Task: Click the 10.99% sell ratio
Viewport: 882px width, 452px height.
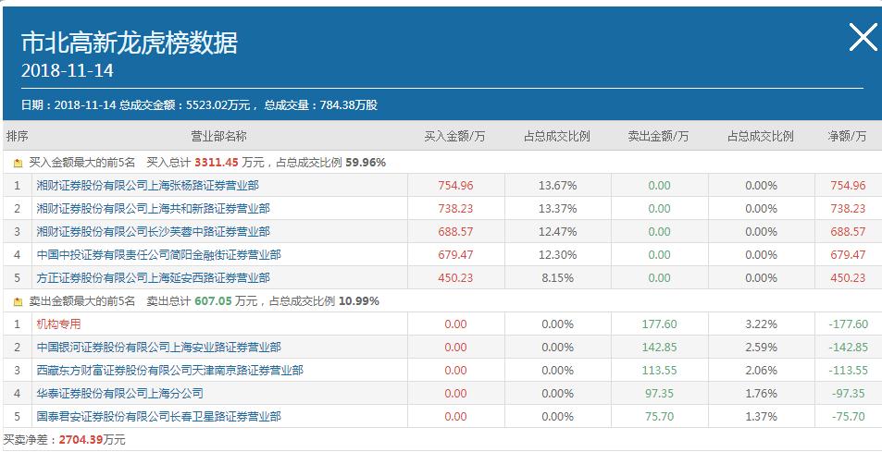Action: (x=359, y=301)
